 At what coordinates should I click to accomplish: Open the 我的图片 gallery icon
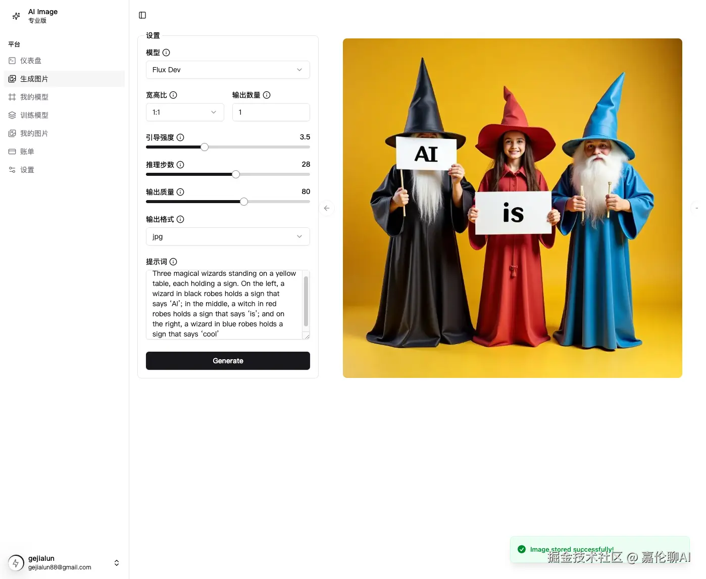(12, 133)
